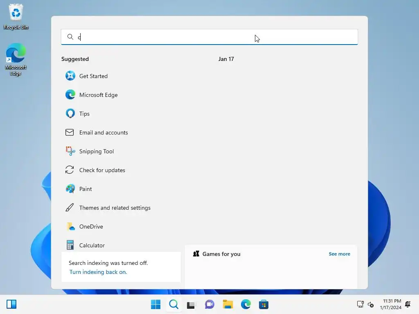The height and width of the screenshot is (314, 419).
Task: Launch the Calculator icon
Action: click(x=70, y=245)
